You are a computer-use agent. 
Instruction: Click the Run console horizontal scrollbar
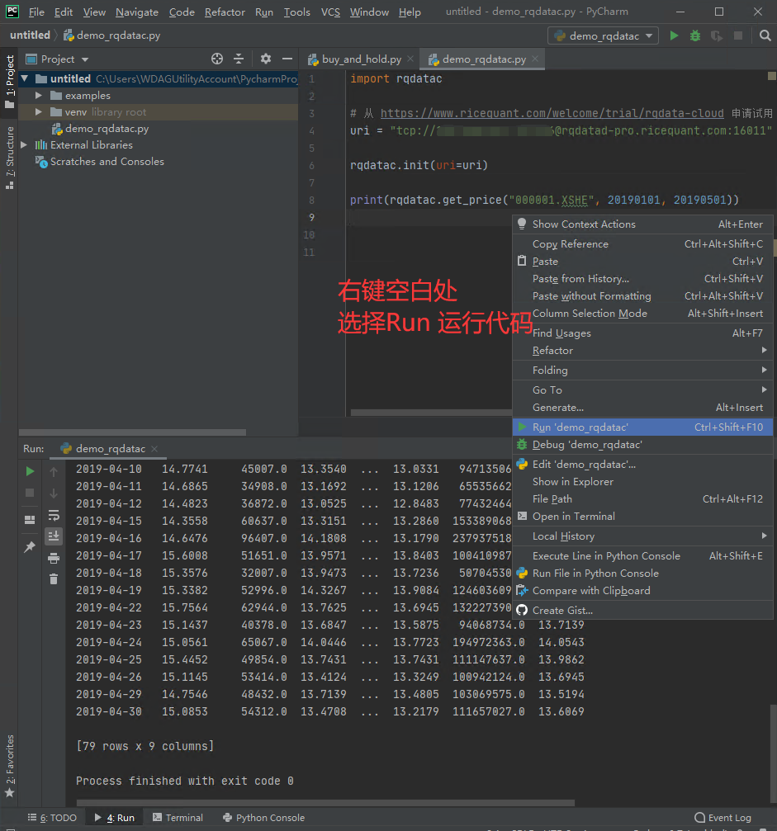click(x=325, y=802)
